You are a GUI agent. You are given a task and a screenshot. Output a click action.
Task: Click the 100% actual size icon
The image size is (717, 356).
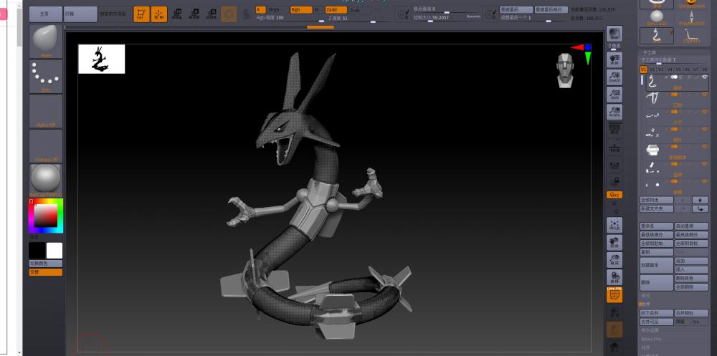coord(614,95)
